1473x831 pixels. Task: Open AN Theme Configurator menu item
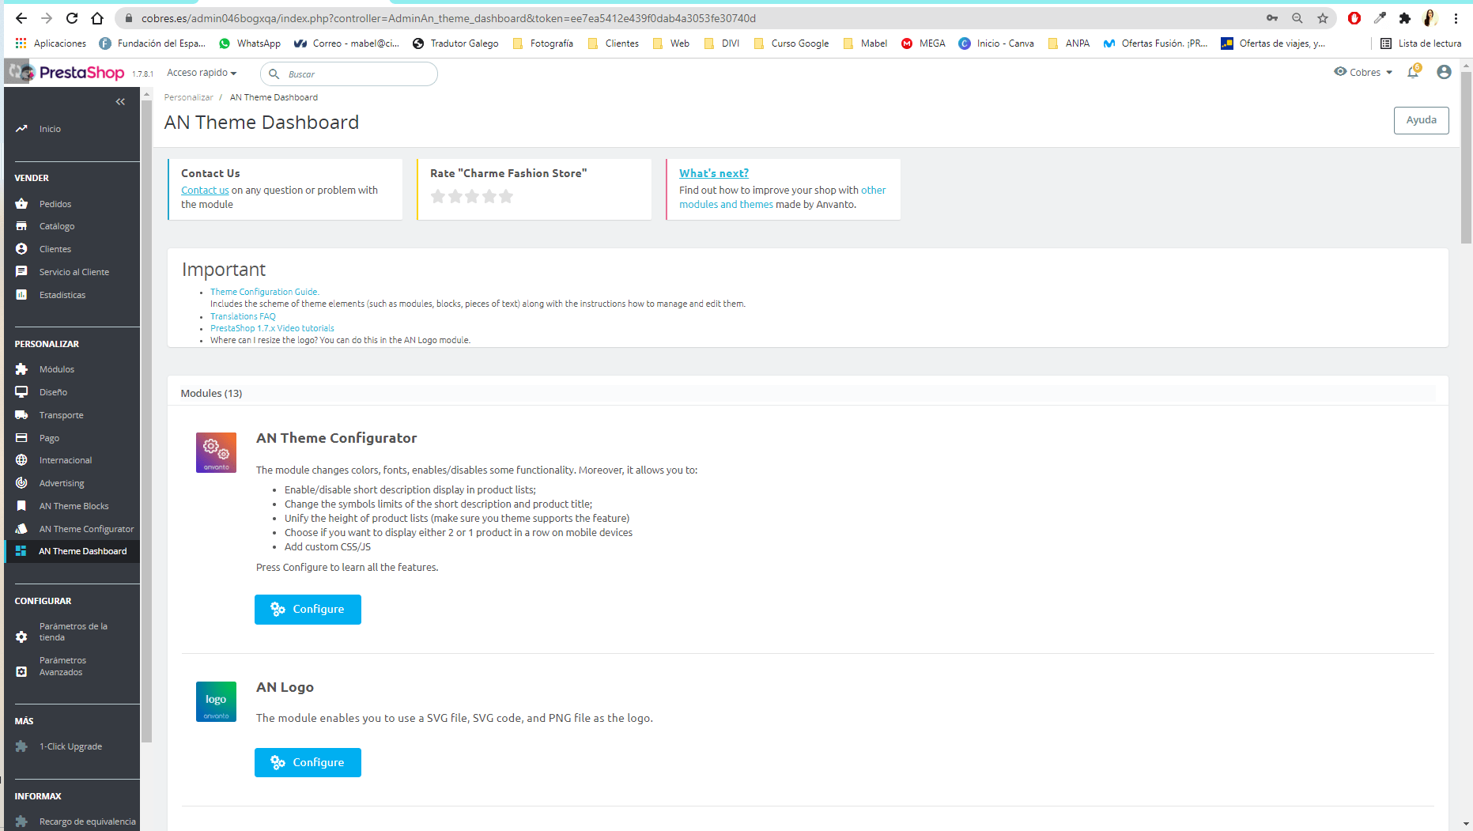(x=86, y=529)
